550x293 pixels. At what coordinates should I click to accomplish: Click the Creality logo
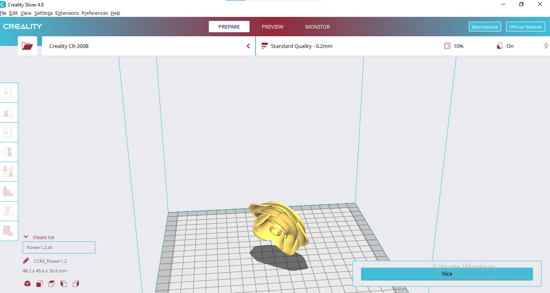pyautogui.click(x=23, y=27)
